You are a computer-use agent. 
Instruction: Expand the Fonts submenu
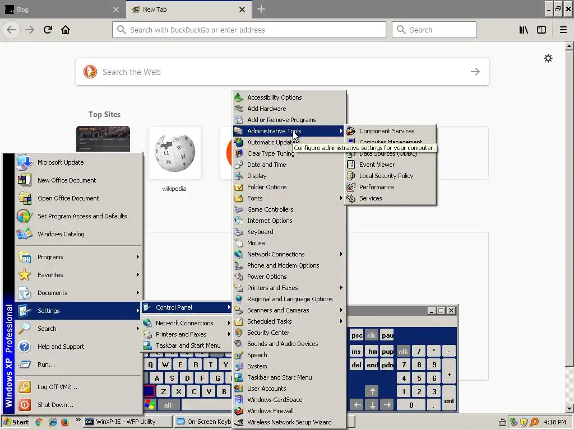click(289, 198)
